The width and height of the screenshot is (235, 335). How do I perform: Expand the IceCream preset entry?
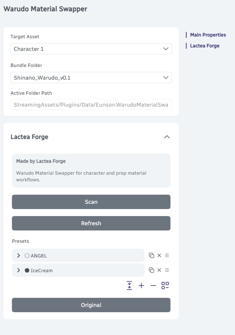click(x=19, y=270)
